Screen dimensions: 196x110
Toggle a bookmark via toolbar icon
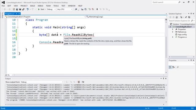pyautogui.click(x=97, y=9)
